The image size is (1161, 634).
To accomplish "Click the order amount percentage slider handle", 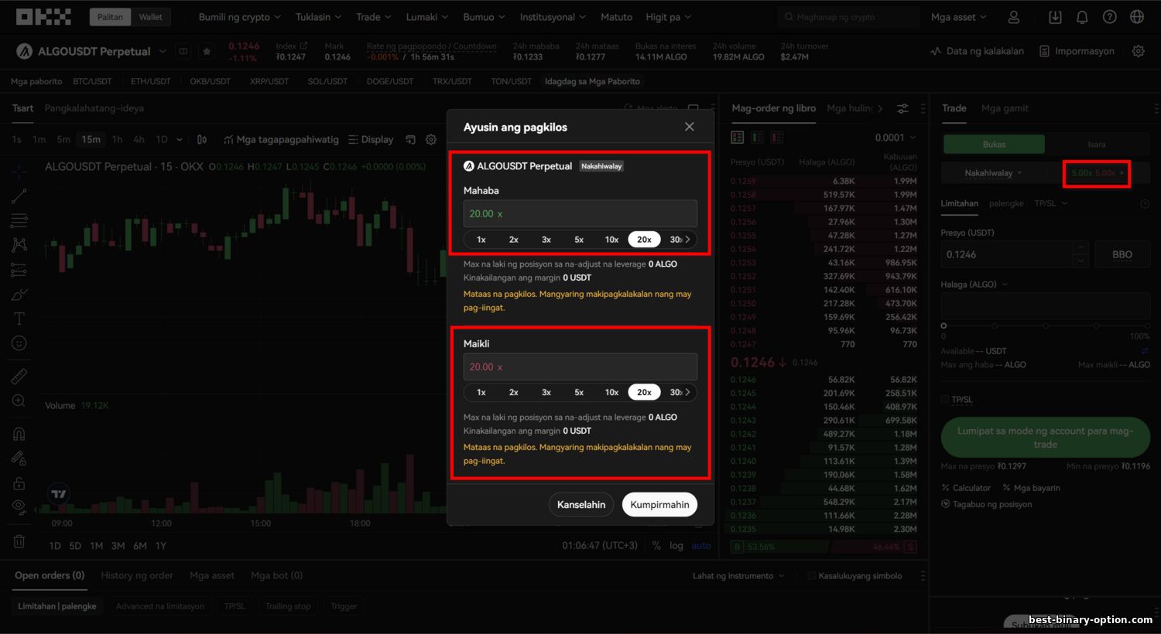I will click(x=944, y=326).
